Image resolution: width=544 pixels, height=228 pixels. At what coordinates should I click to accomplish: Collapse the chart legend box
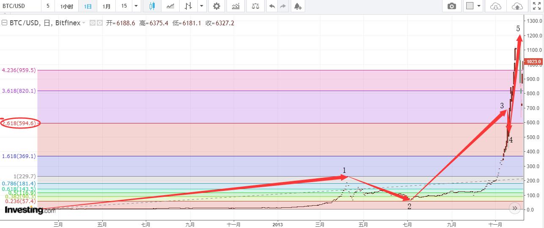tap(5, 23)
